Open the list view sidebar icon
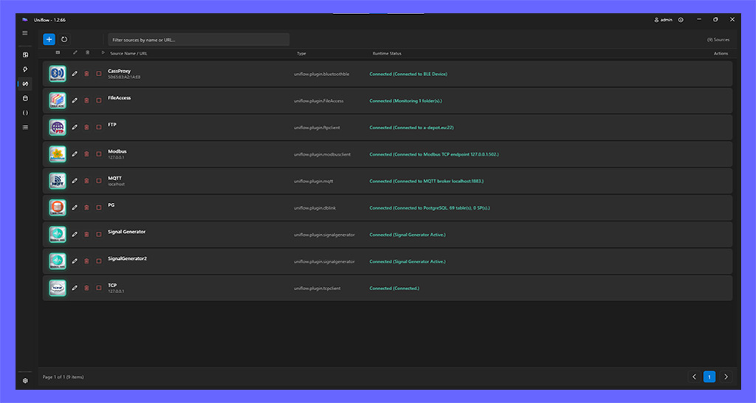Image resolution: width=756 pixels, height=403 pixels. (26, 127)
